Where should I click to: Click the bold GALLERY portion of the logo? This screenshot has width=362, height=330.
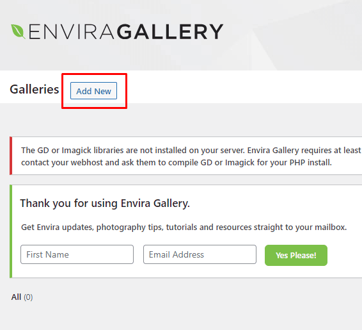pos(170,31)
